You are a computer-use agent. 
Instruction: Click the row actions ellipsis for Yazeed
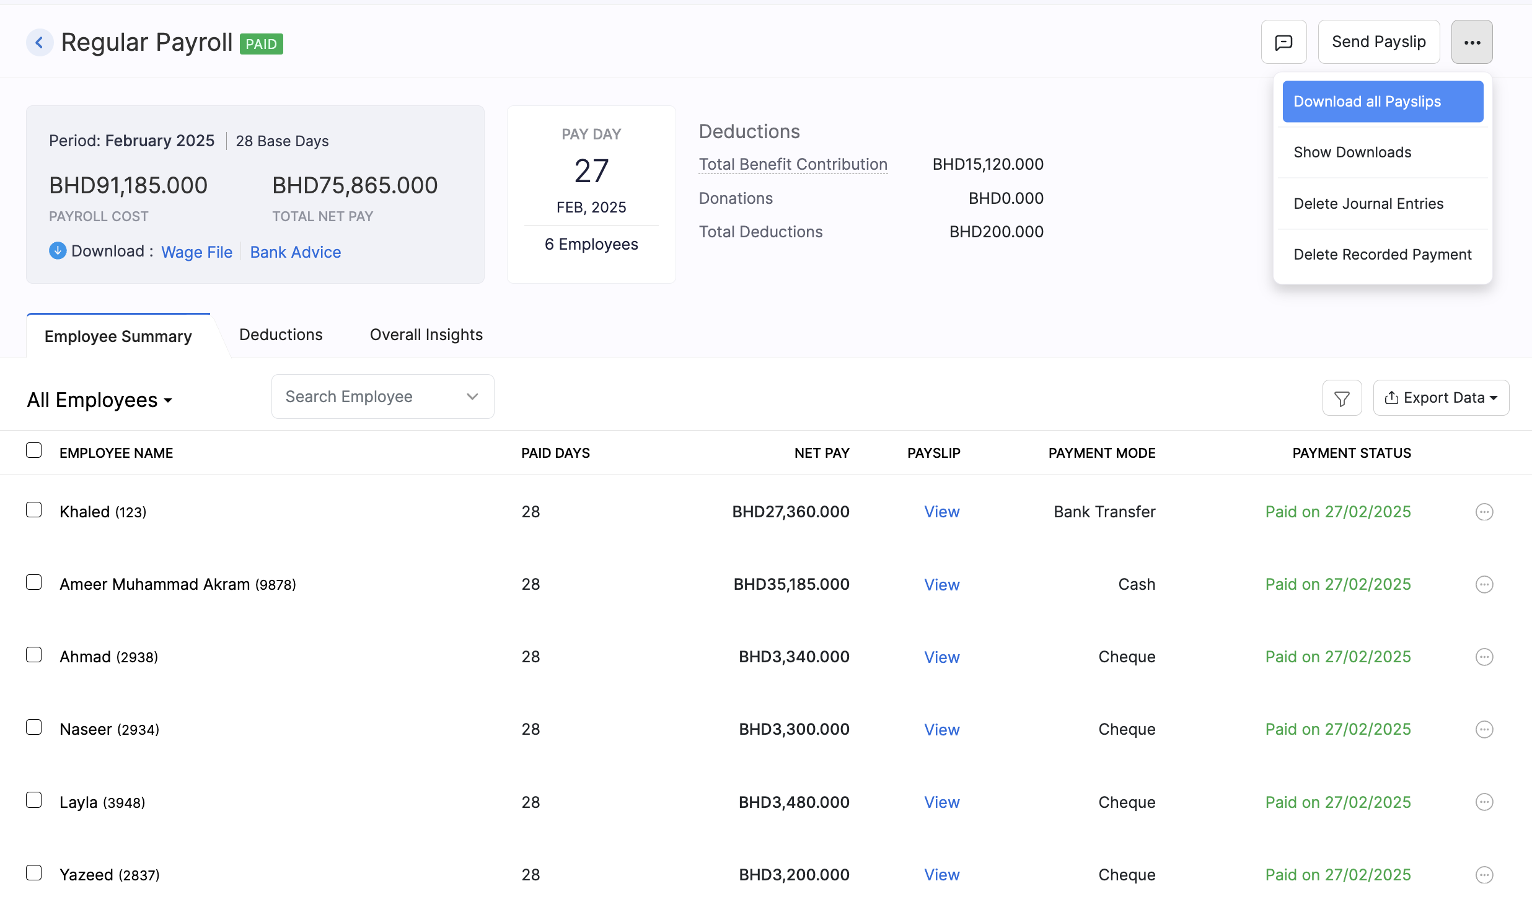1484,875
